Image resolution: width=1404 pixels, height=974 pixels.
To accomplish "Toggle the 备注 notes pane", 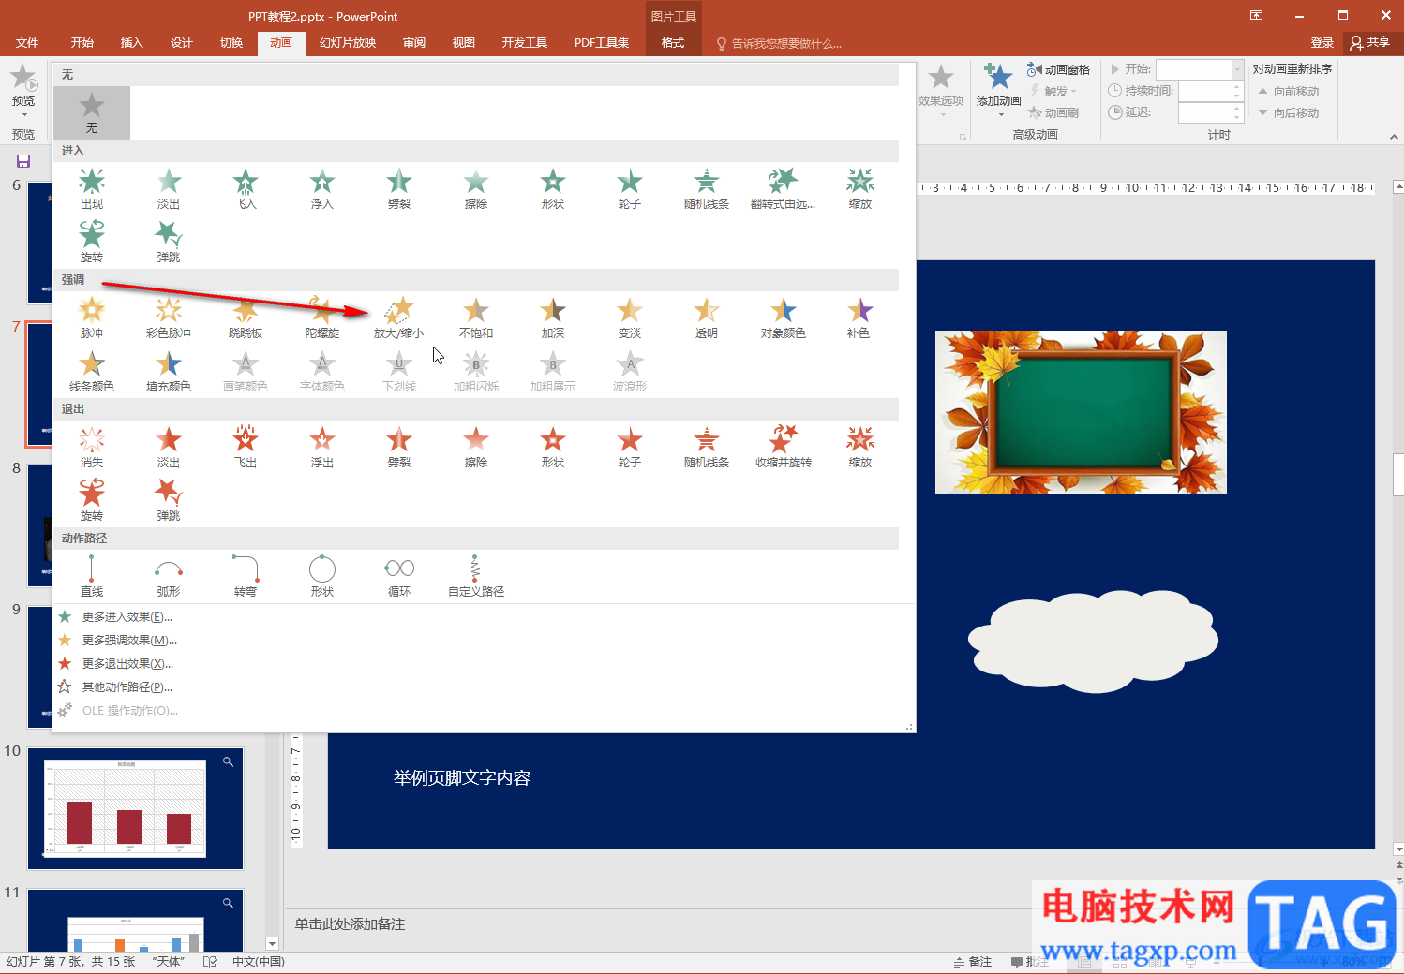I will pyautogui.click(x=973, y=962).
